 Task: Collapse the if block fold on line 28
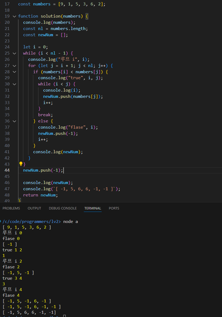point(14,72)
